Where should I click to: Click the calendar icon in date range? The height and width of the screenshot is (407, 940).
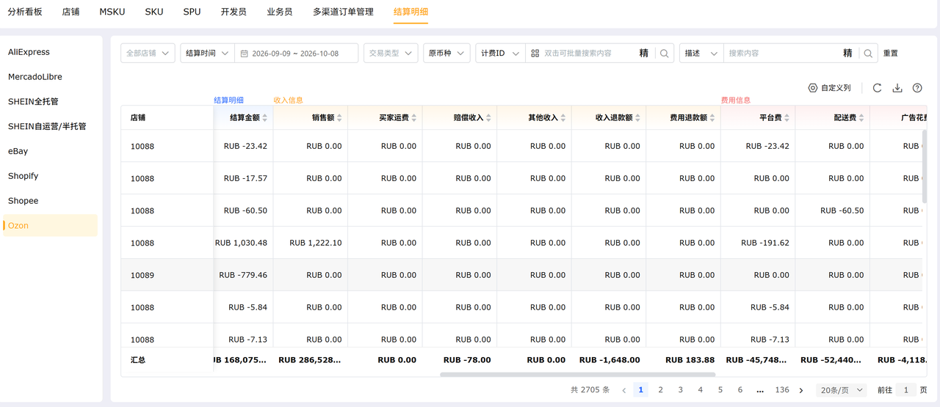pos(245,54)
